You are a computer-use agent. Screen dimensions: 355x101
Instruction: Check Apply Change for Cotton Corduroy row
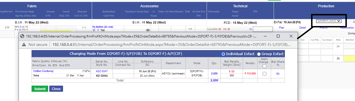[264, 74]
